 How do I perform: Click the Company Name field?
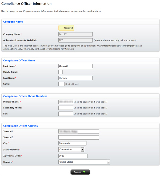(75, 34)
